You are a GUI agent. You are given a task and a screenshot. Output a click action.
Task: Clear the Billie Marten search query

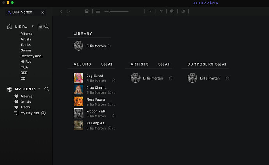tap(43, 12)
